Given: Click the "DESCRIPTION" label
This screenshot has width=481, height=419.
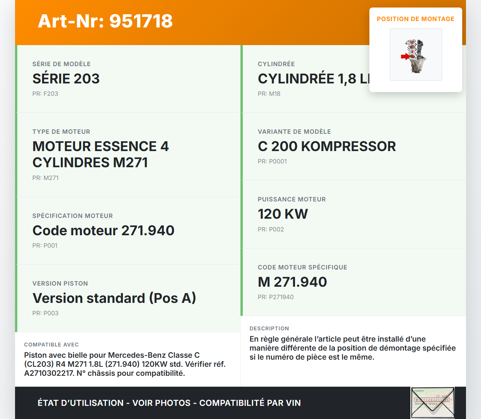Looking at the screenshot, I should point(269,328).
